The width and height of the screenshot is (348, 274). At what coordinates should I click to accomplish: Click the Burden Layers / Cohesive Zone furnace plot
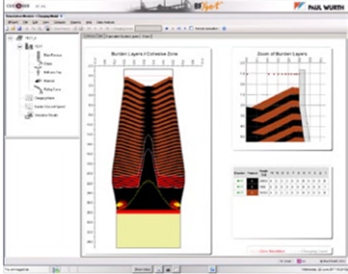pos(148,159)
